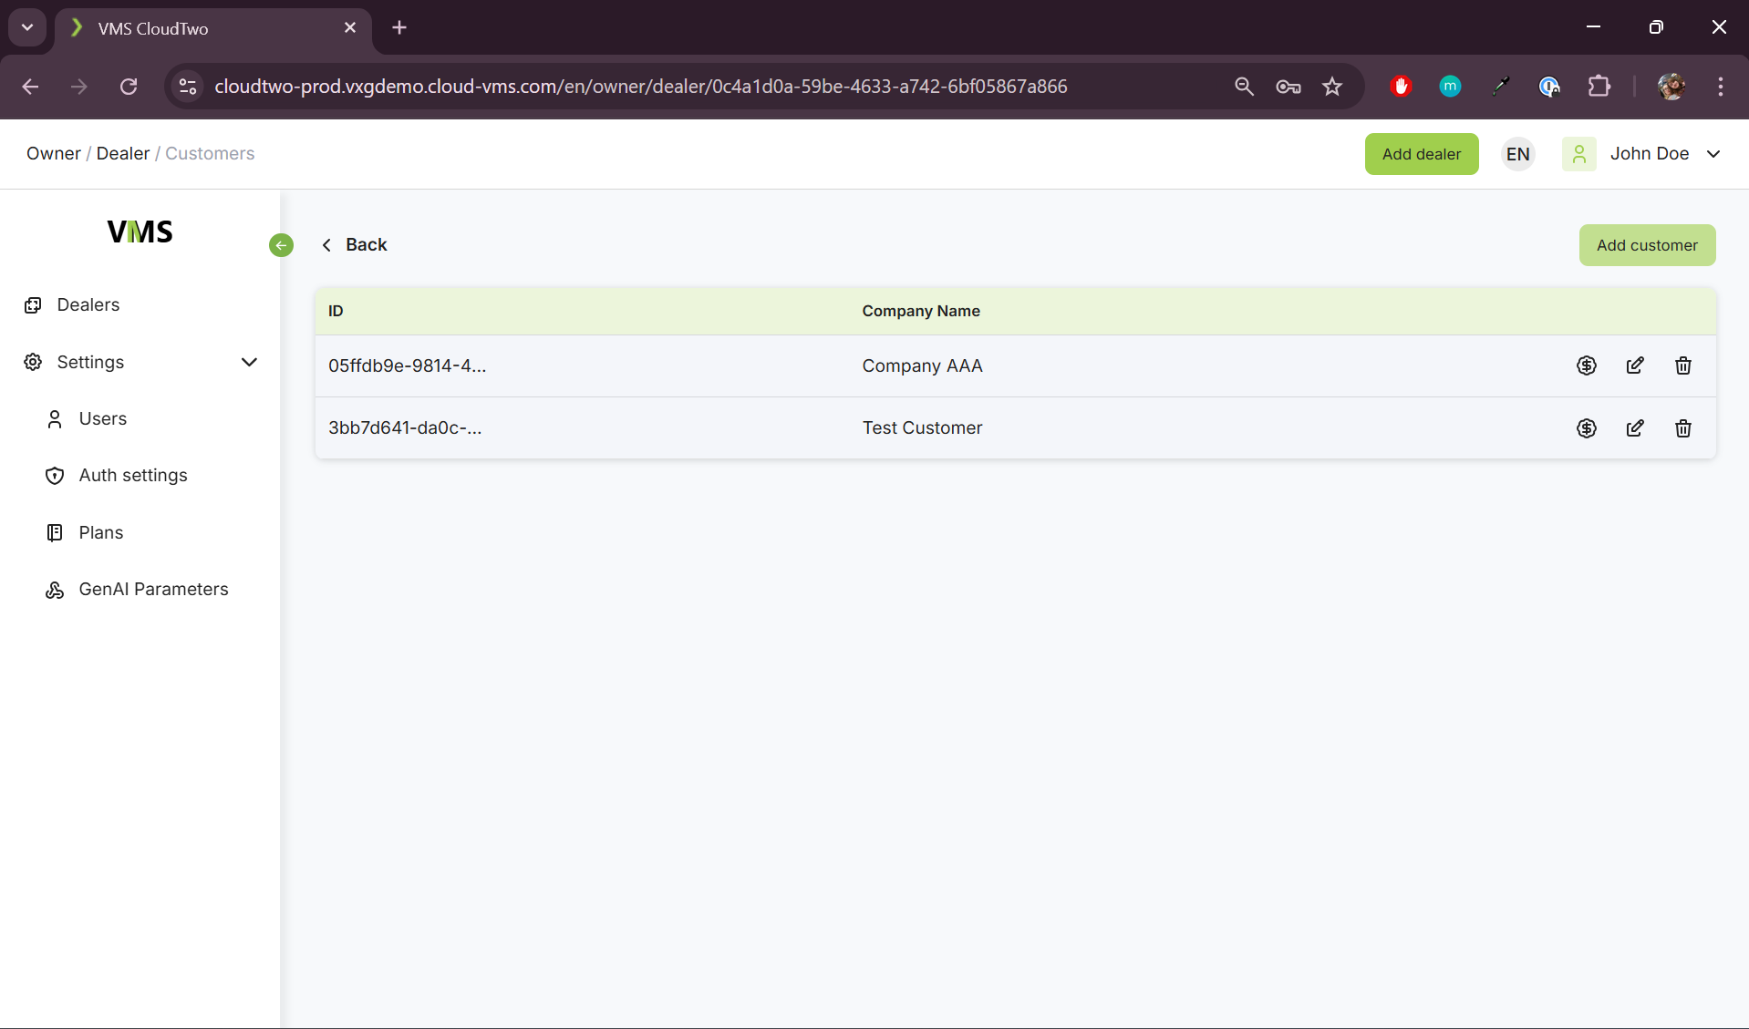The height and width of the screenshot is (1029, 1749).
Task: Edit the Company AAA customer row
Action: (1635, 365)
